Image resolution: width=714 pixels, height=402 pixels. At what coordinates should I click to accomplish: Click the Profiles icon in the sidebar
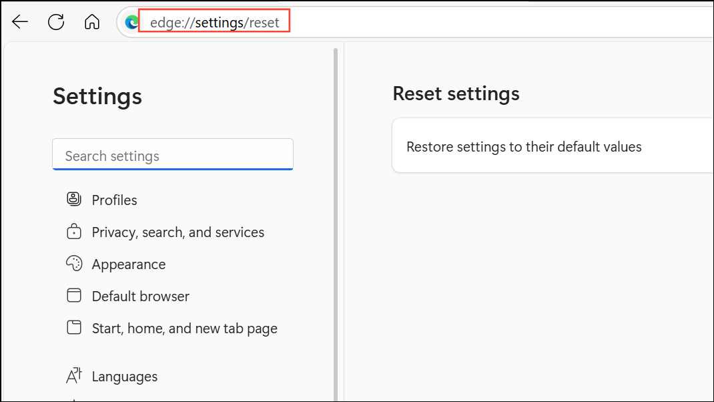coord(73,200)
